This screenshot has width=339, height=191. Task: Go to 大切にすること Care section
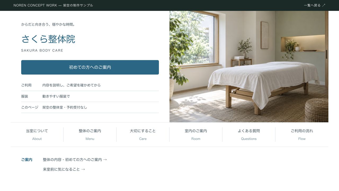pos(143,134)
